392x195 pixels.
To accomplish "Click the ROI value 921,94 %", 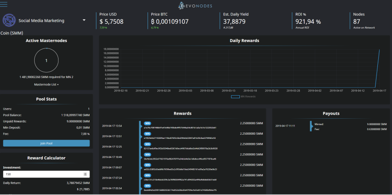I will coord(308,22).
